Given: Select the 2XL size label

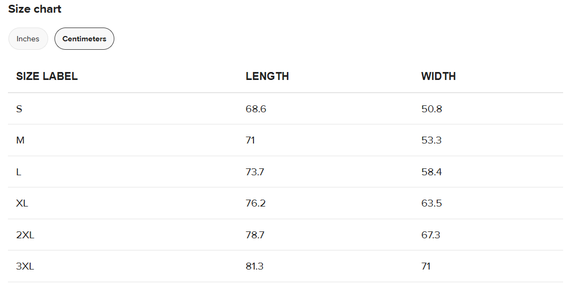Looking at the screenshot, I should click(x=25, y=235).
